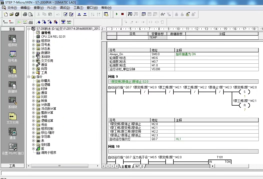Click the Print icon
263x179 pixels.
tap(25, 14)
